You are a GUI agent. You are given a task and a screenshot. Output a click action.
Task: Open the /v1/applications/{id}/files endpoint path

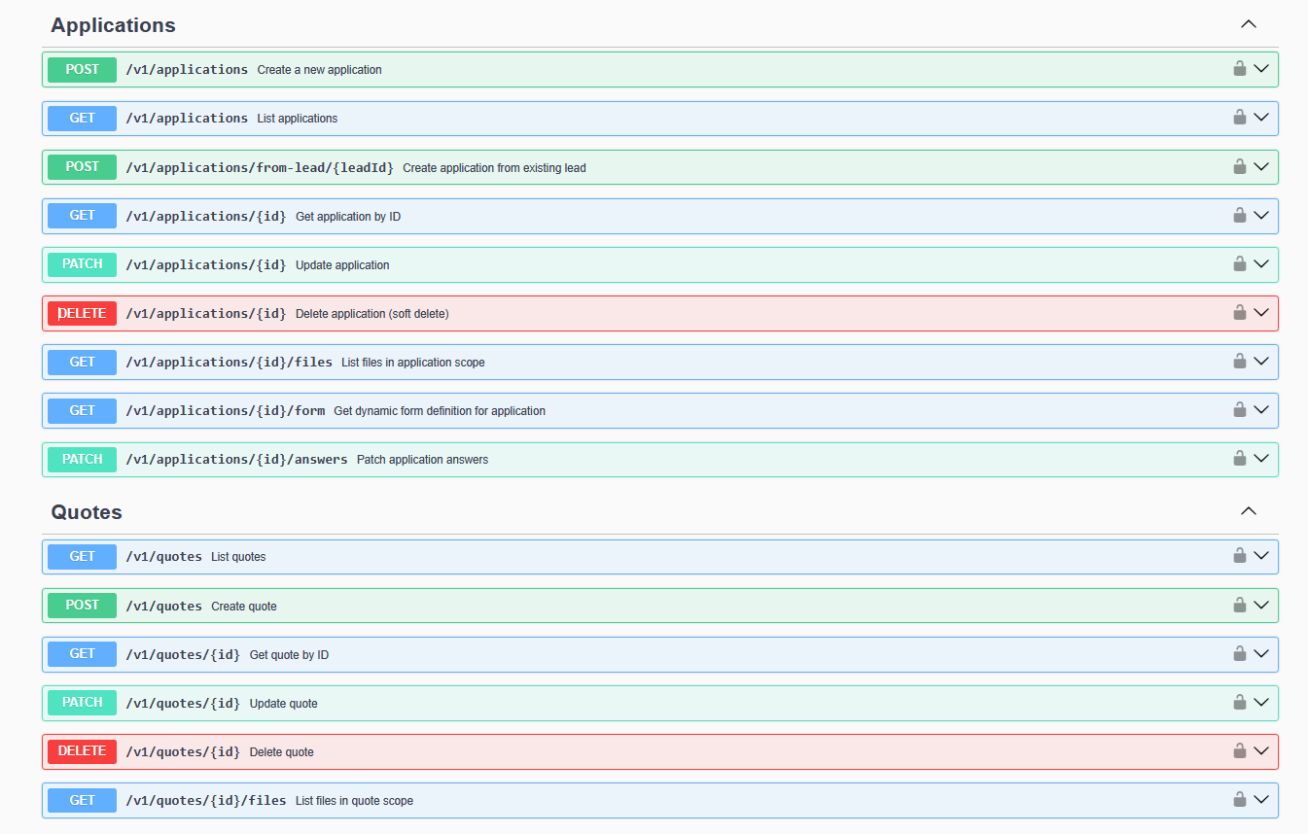pyautogui.click(x=229, y=362)
